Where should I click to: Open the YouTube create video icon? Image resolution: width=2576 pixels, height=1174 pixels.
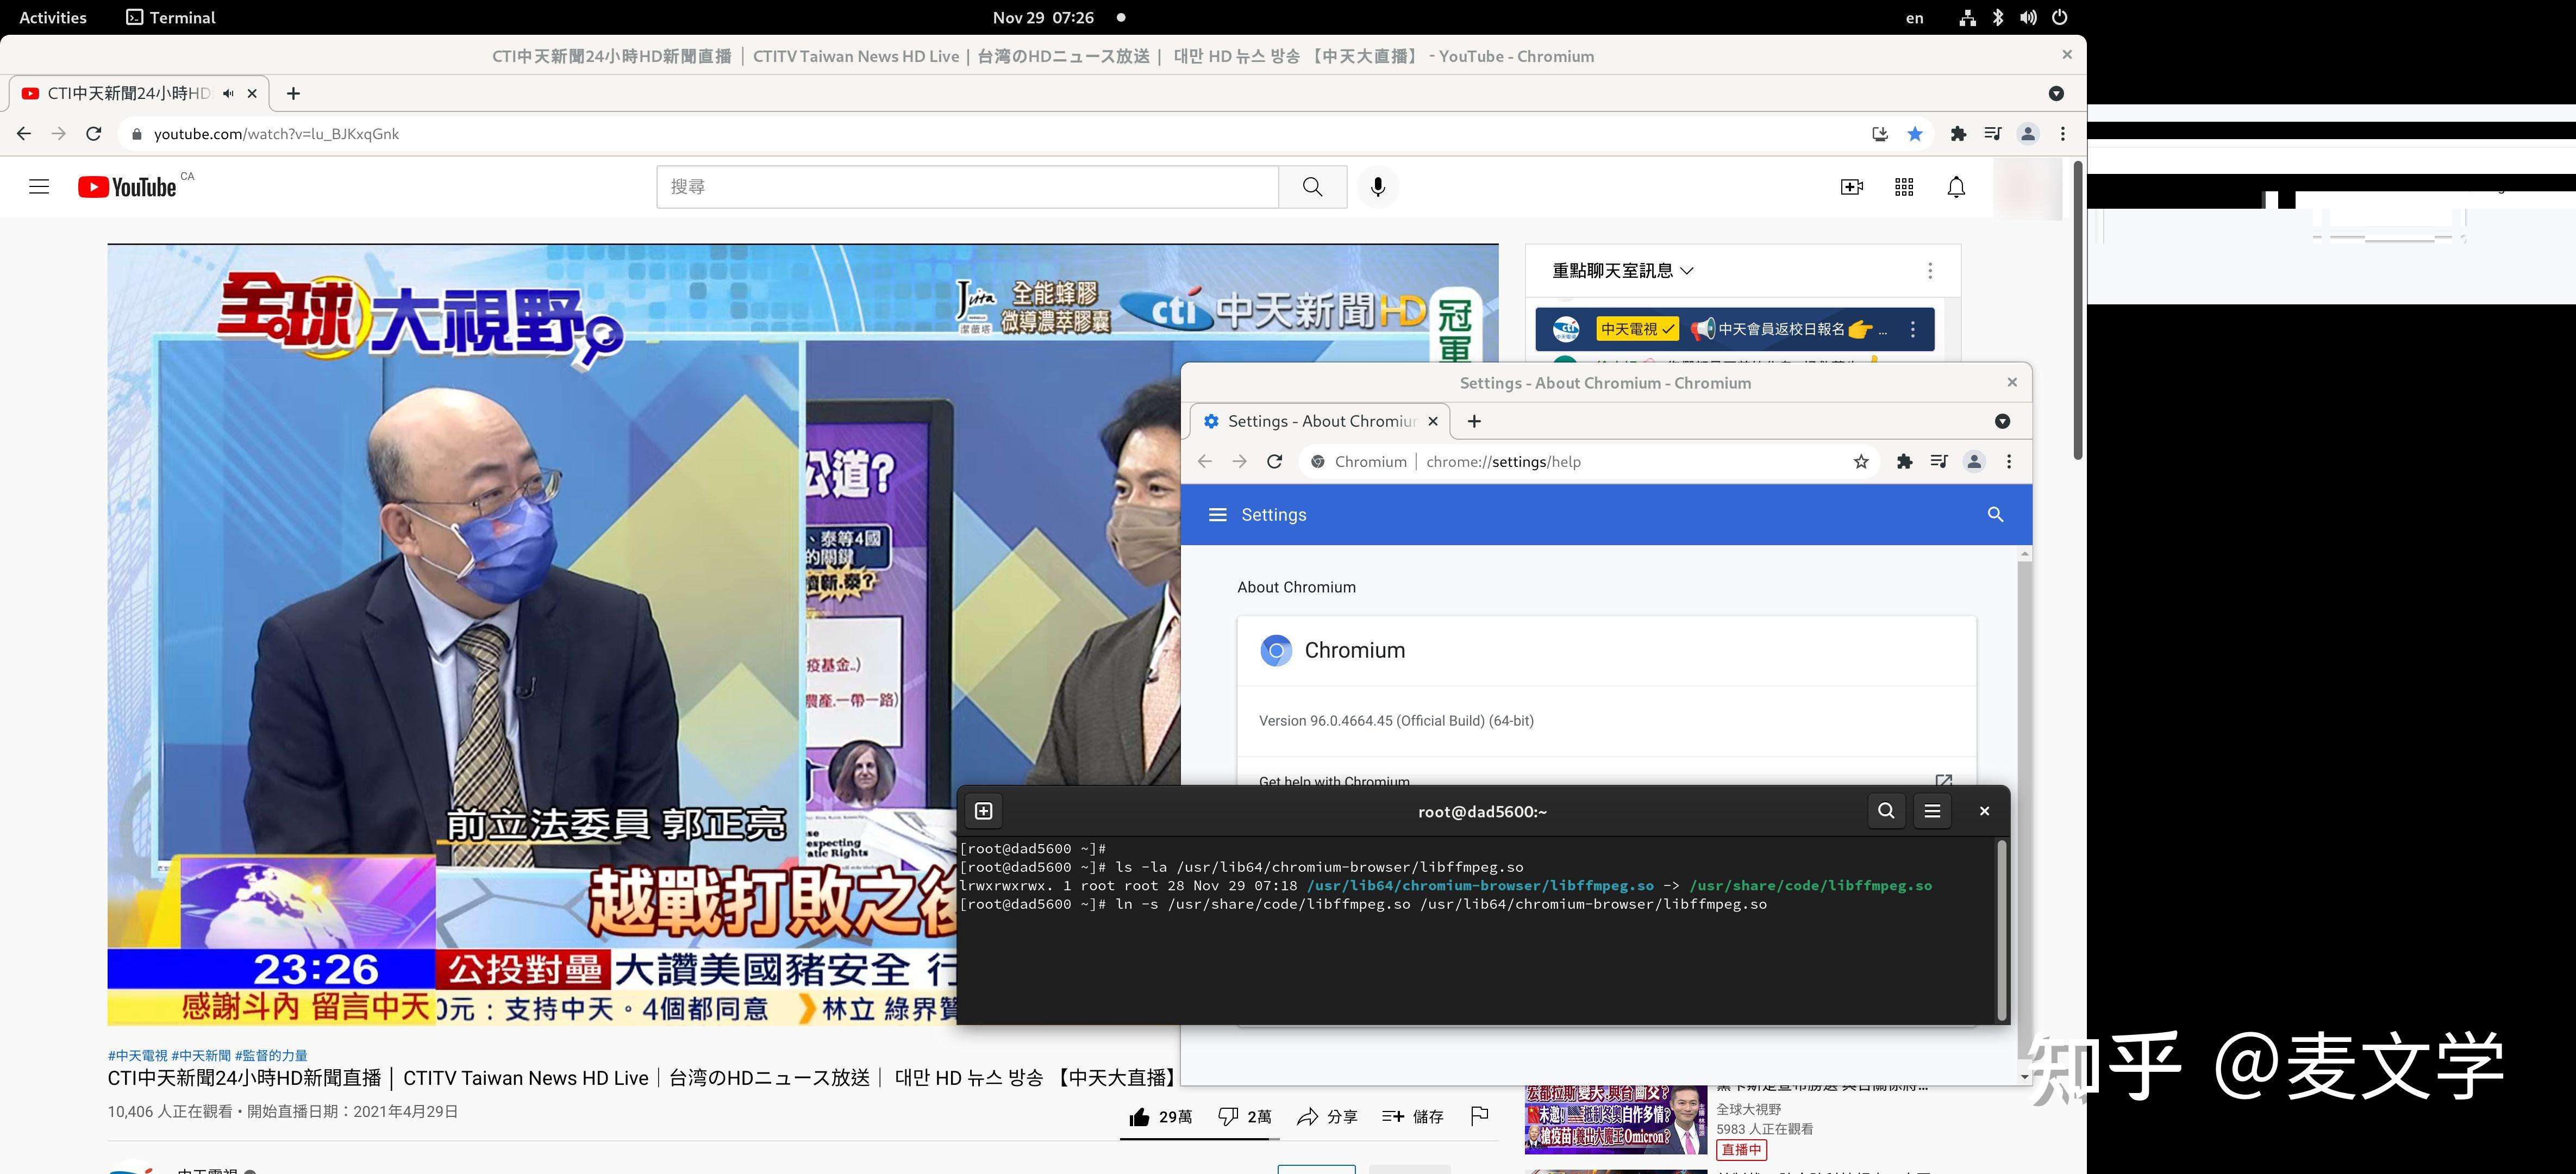click(x=1851, y=187)
